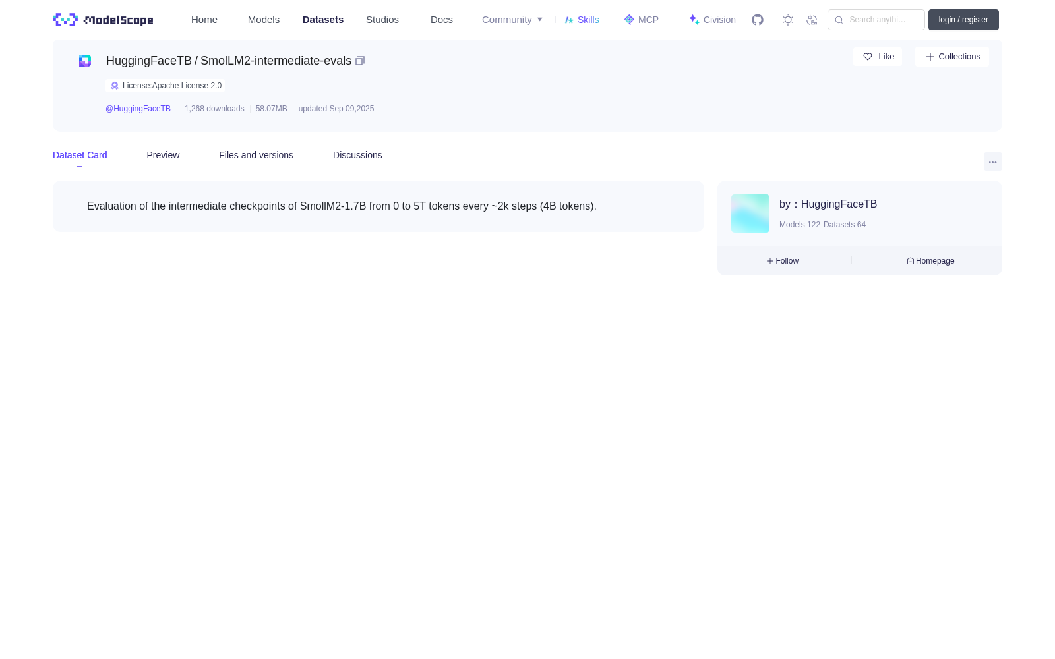Screen dimensions: 1055x659
Task: Go to the Home menu item
Action: [x=204, y=20]
